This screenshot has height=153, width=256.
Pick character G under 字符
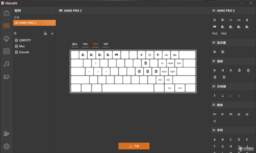tap(222, 146)
